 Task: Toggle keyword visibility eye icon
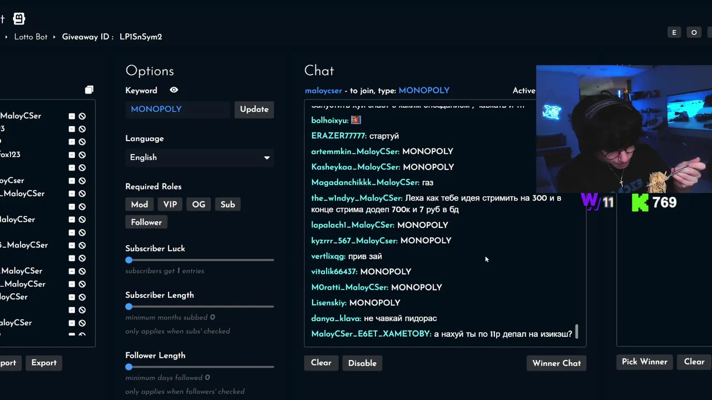tap(174, 90)
